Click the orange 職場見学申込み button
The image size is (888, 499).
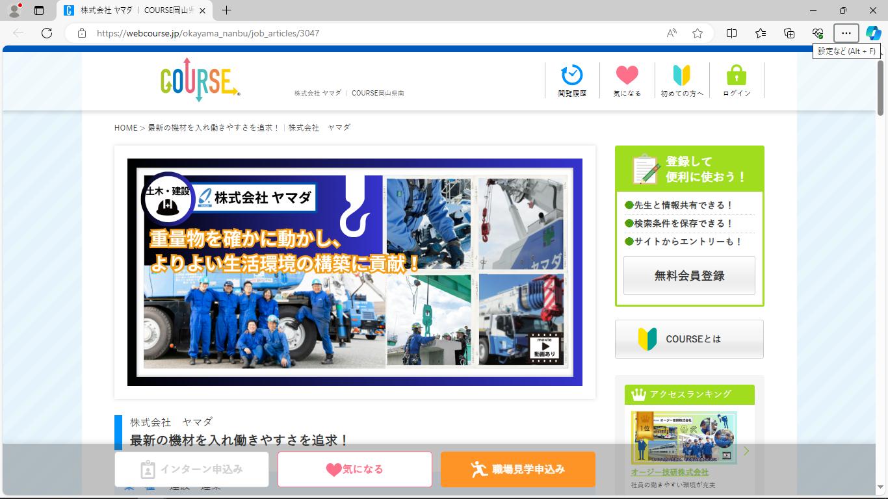pos(518,469)
